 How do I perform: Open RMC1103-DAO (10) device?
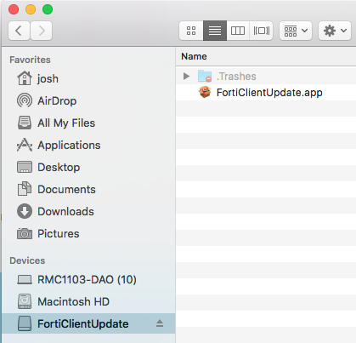pyautogui.click(x=87, y=279)
